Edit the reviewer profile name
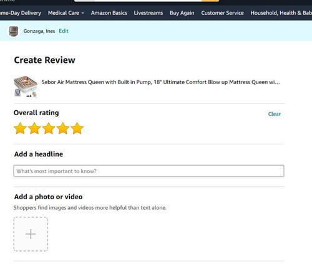 click(64, 31)
